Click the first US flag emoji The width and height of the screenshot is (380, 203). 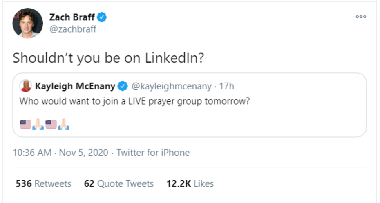click(x=25, y=124)
